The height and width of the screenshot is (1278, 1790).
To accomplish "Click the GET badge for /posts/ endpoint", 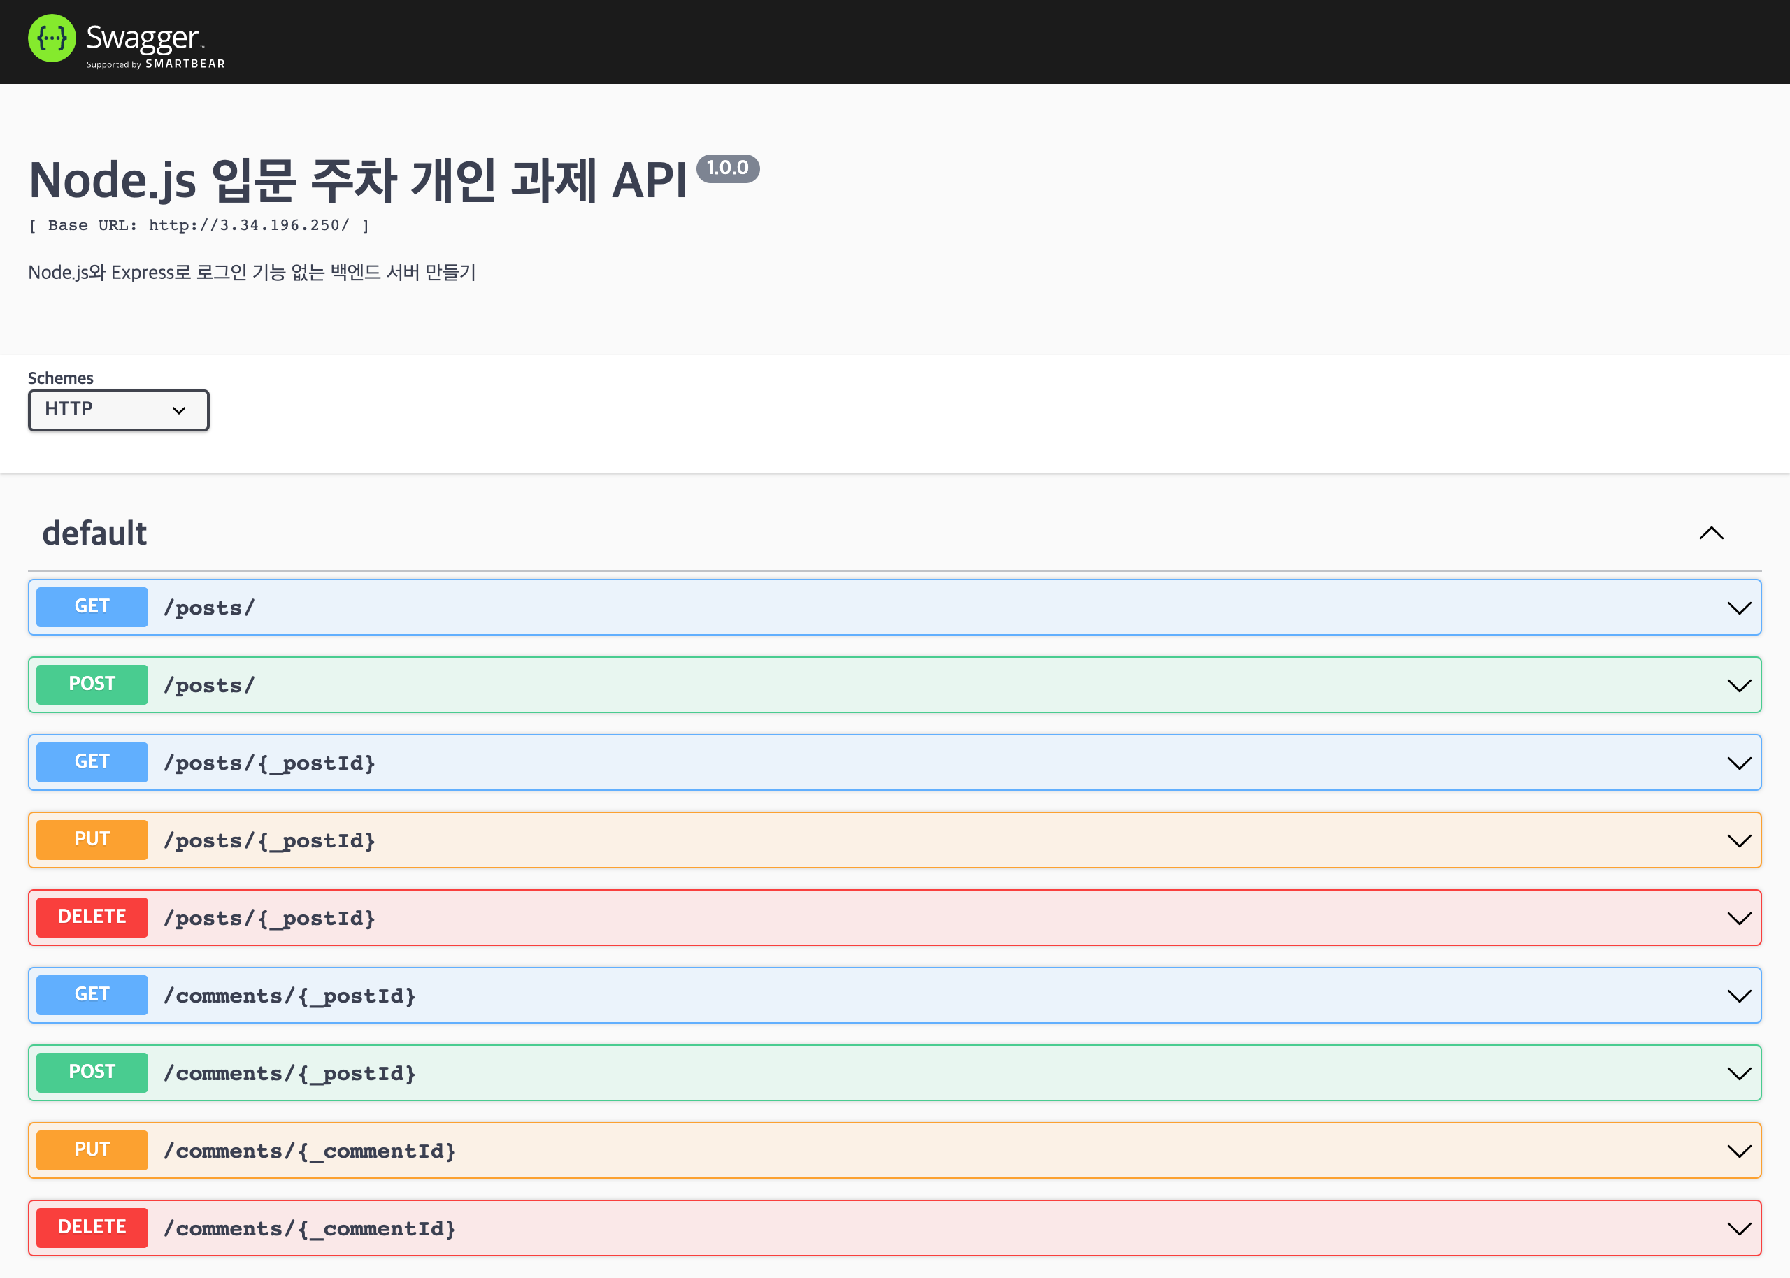I will coord(92,607).
